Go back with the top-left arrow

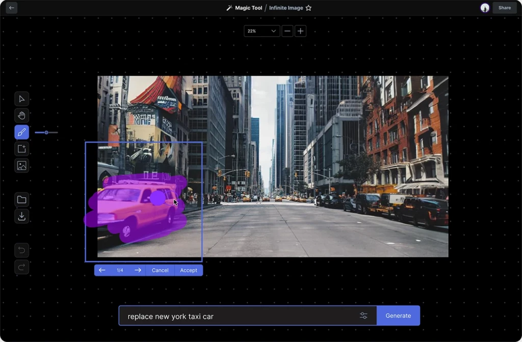click(x=12, y=8)
